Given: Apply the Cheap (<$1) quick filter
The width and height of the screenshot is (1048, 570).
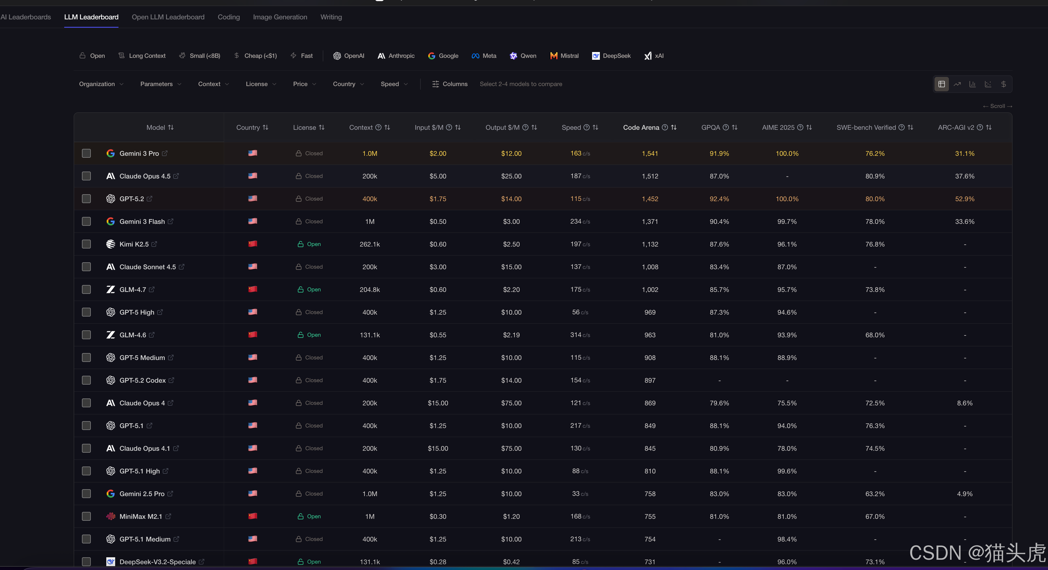Looking at the screenshot, I should coord(255,56).
